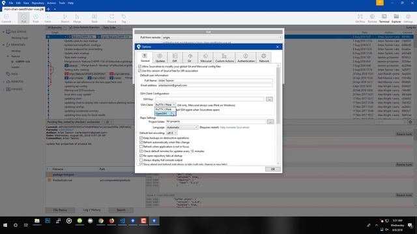Image resolution: width=417 pixels, height=234 pixels.
Task: Open Help translate Sourcetree link
Action: coord(235,127)
